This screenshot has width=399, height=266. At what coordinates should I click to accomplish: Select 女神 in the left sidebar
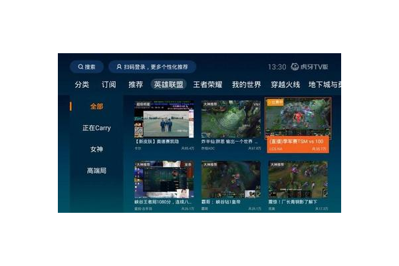coord(96,149)
